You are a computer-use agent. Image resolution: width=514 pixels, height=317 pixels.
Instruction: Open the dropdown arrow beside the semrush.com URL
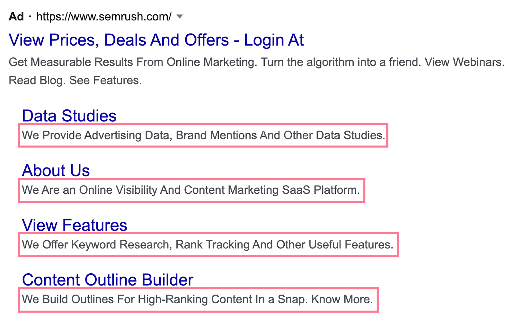180,17
